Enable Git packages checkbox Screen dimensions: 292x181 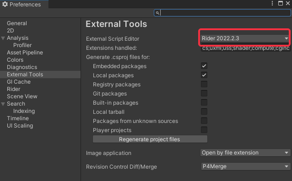point(204,93)
